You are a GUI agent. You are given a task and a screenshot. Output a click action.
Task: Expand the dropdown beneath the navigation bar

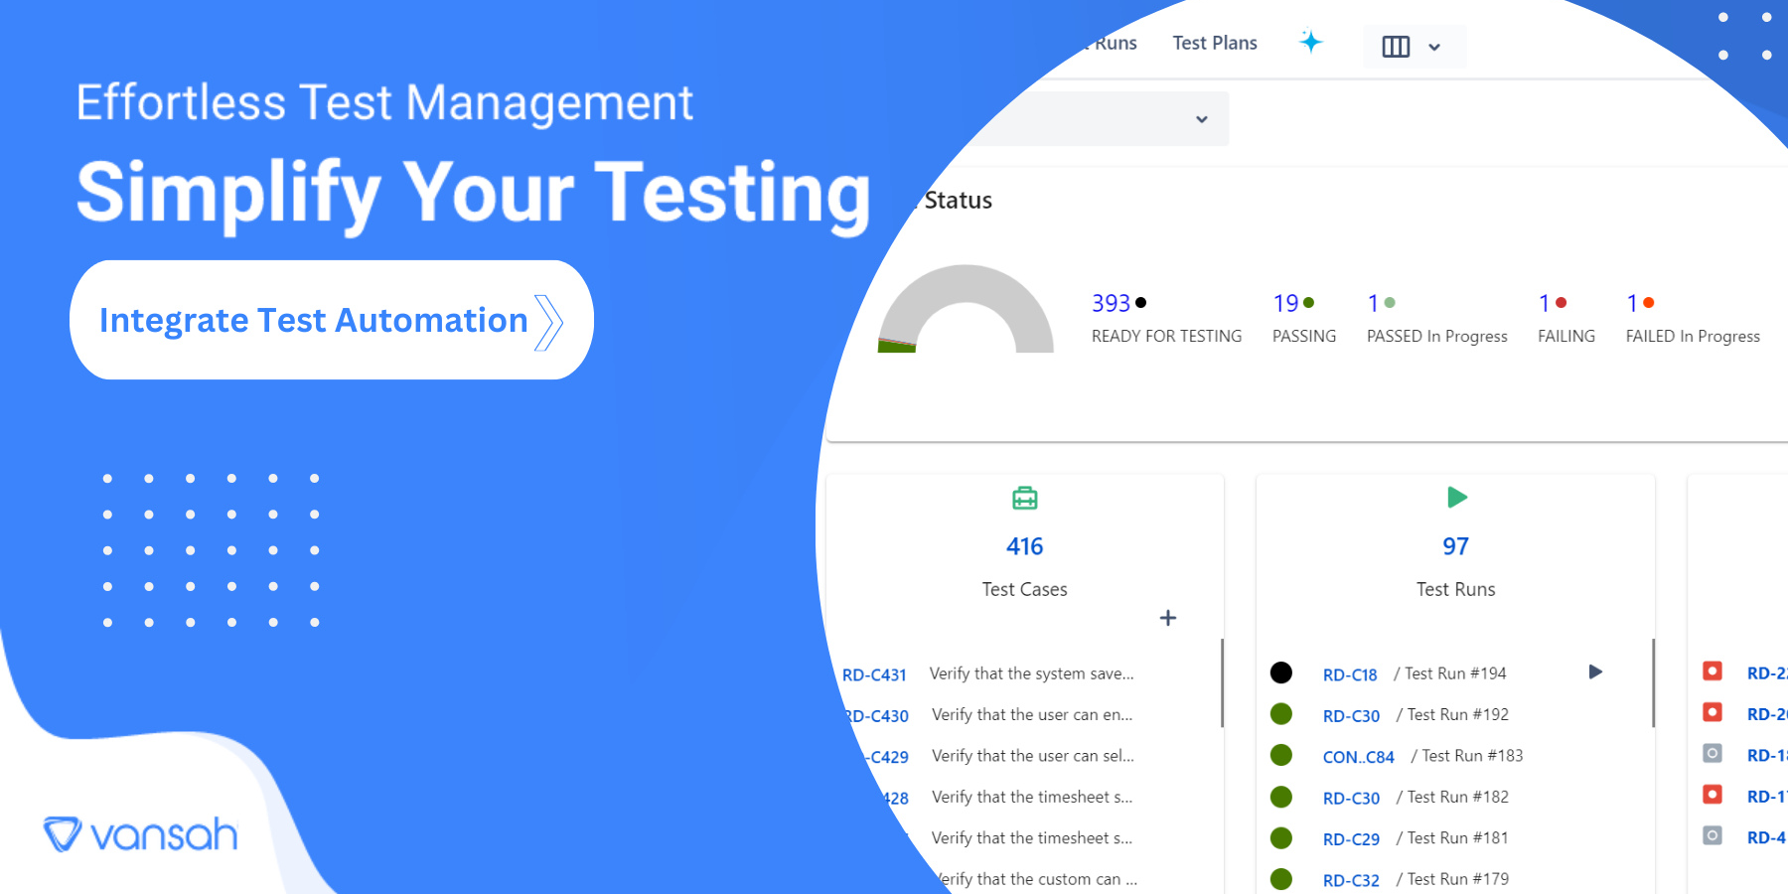(1201, 118)
